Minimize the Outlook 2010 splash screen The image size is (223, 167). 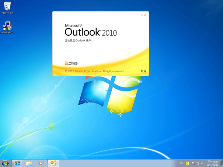142,15
